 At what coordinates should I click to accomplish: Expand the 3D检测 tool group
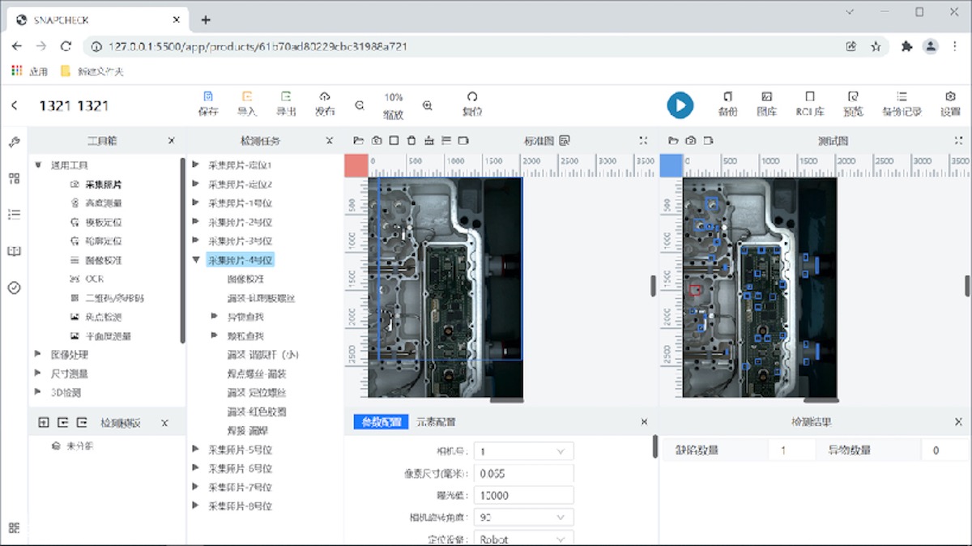coord(38,392)
